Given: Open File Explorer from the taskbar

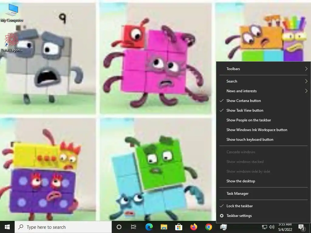Looking at the screenshot, I should [164, 227].
